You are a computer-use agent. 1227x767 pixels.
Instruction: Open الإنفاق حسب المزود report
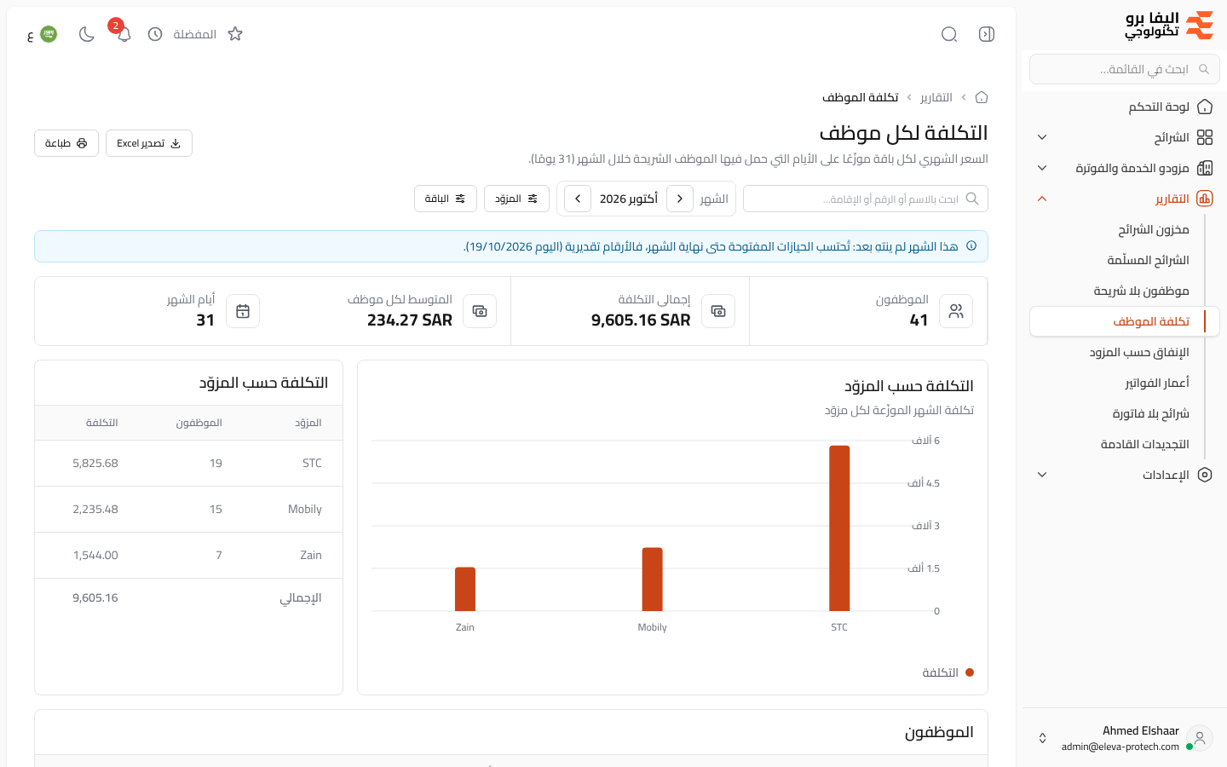tap(1139, 352)
